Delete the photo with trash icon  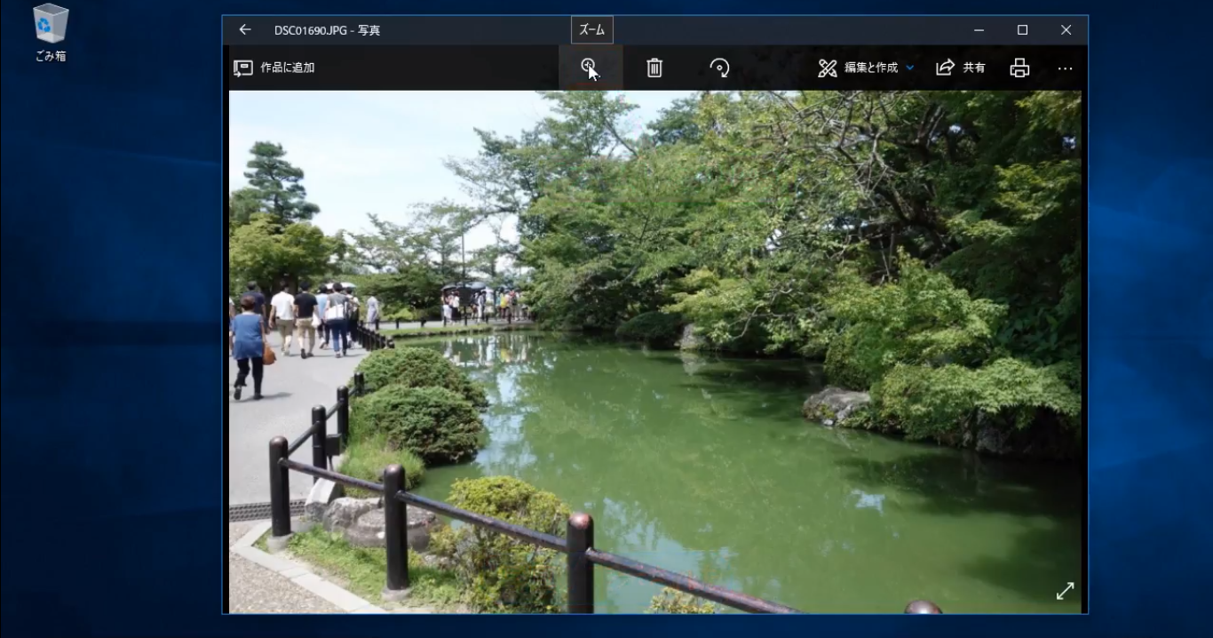654,68
